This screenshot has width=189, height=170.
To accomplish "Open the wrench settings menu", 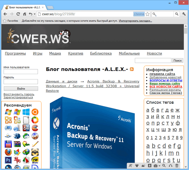I will coord(184,14).
